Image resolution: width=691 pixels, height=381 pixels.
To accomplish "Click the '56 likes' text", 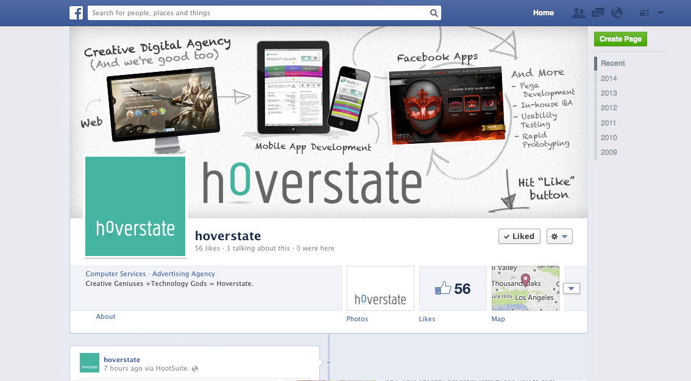I will tap(207, 248).
